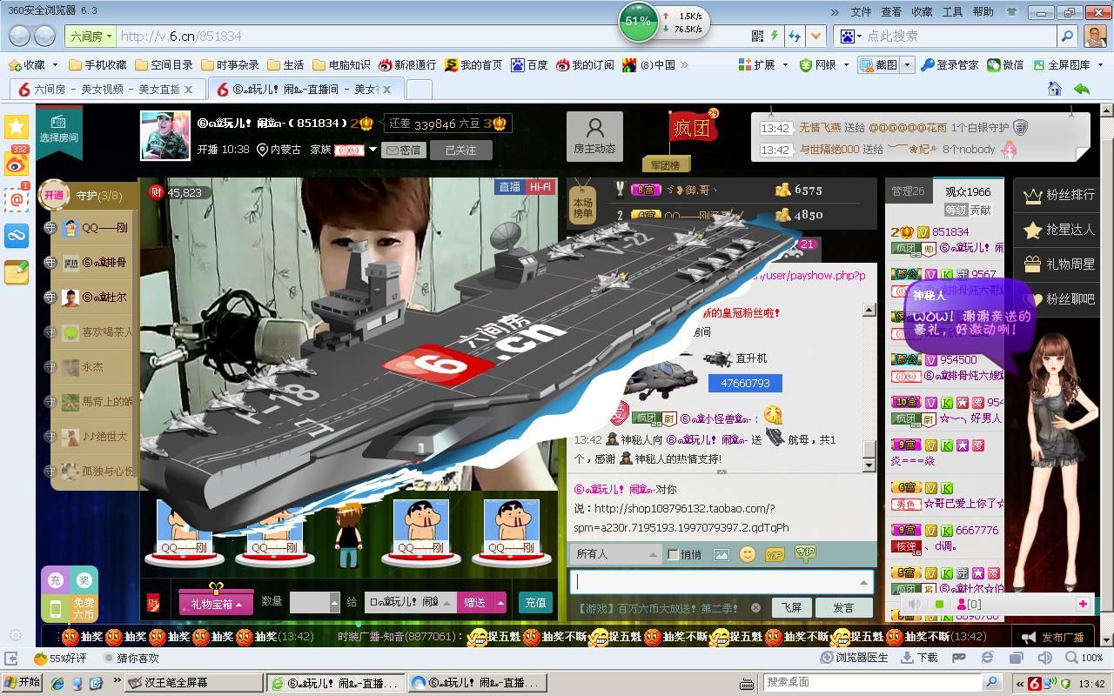
Task: Insert a picture in chat
Action: pos(721,554)
